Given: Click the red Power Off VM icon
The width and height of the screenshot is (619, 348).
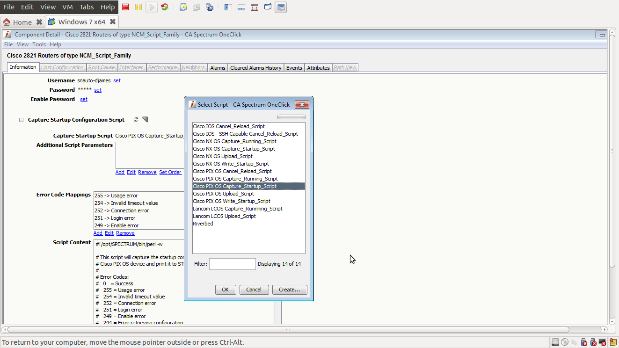Looking at the screenshot, I should [125, 7].
